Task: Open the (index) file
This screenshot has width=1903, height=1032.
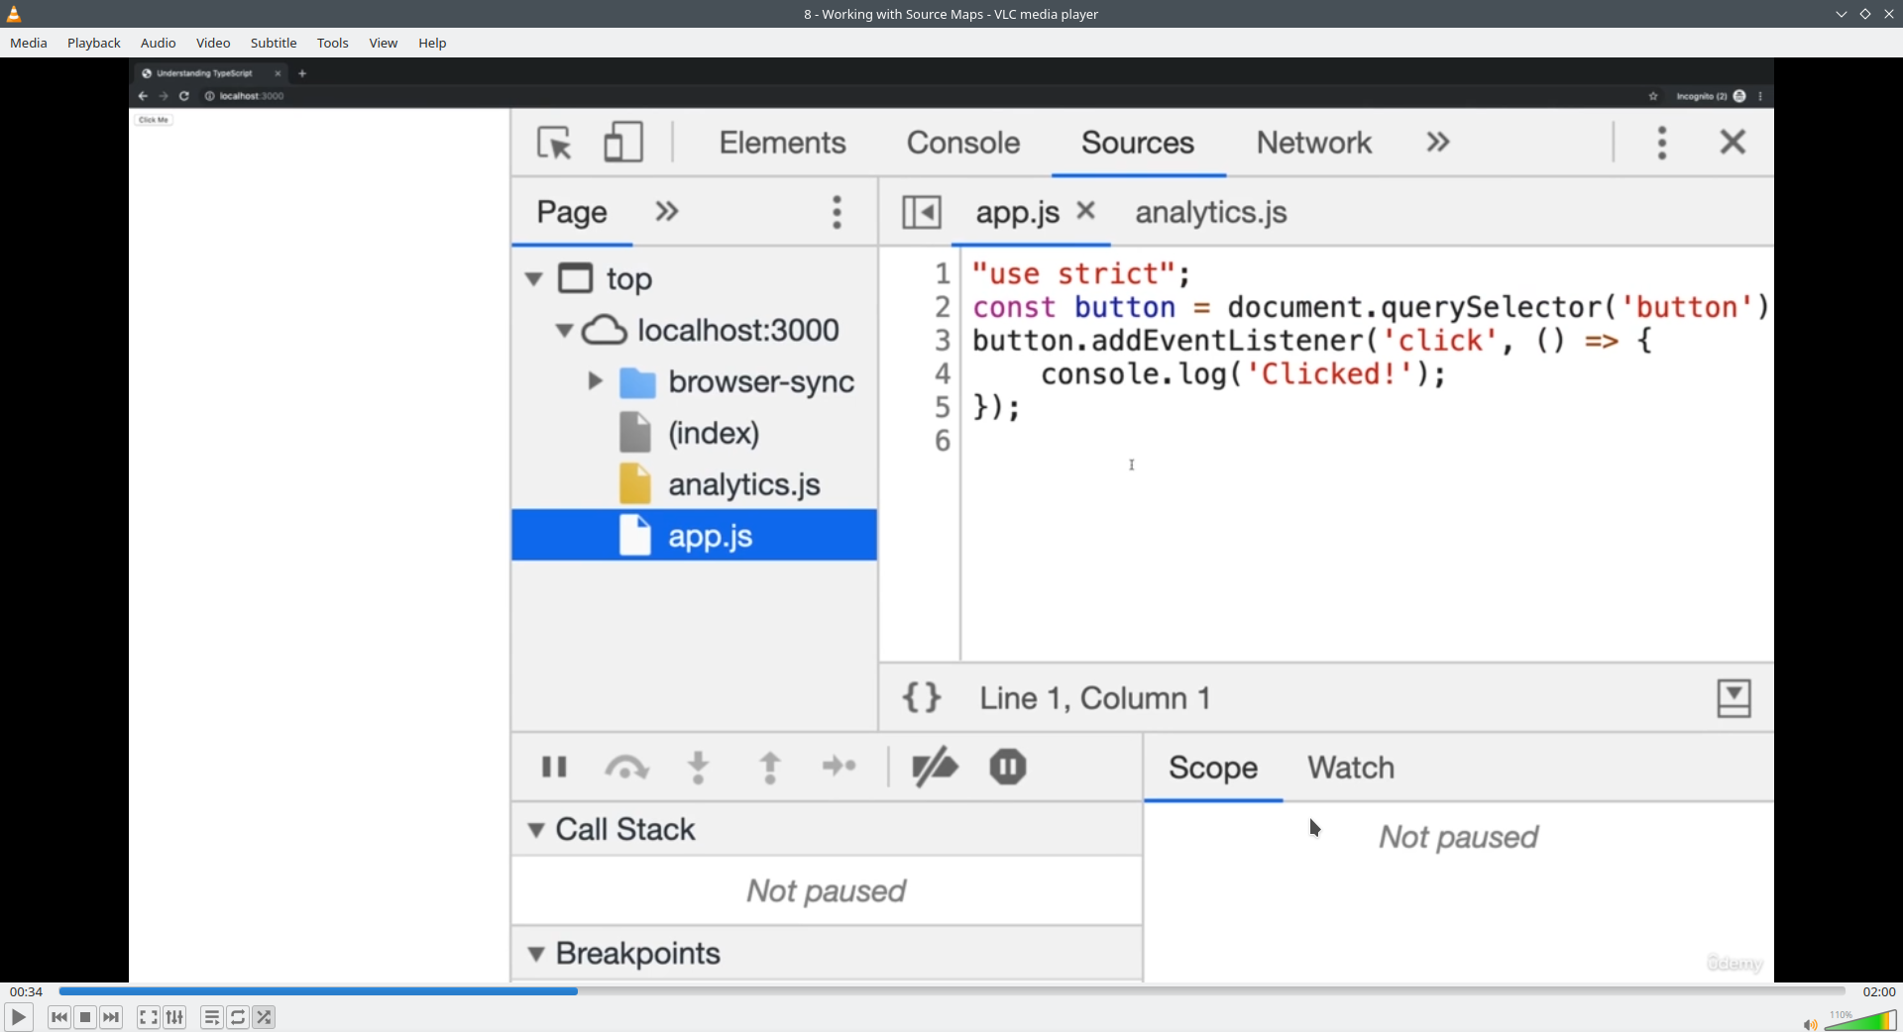Action: point(713,433)
